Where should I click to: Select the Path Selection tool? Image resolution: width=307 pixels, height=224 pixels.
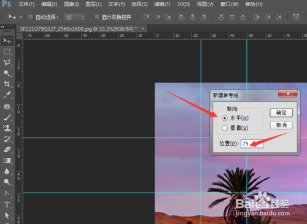pos(7,215)
